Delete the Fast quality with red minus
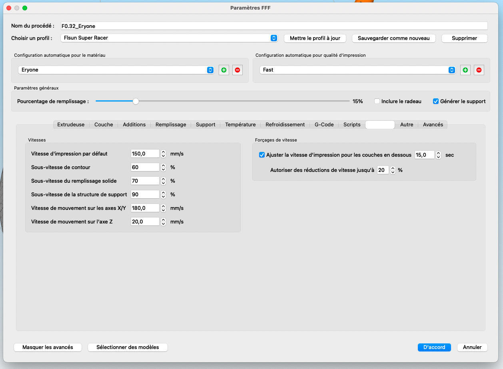This screenshot has height=369, width=503. [x=479, y=70]
